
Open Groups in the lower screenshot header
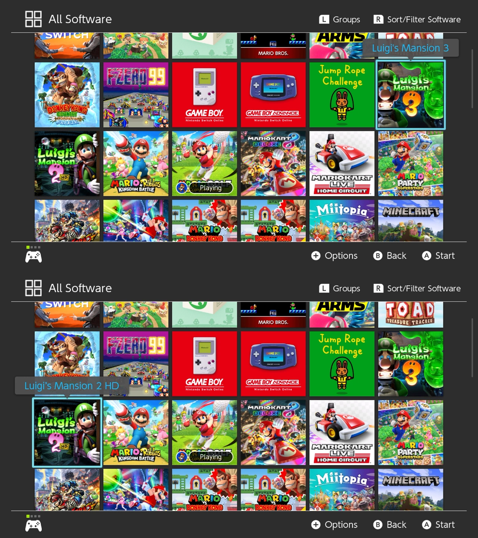(x=340, y=288)
